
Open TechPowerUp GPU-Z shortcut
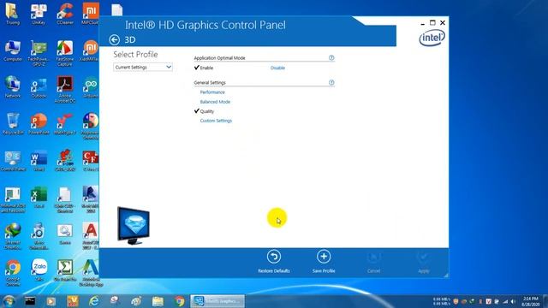coord(39,53)
